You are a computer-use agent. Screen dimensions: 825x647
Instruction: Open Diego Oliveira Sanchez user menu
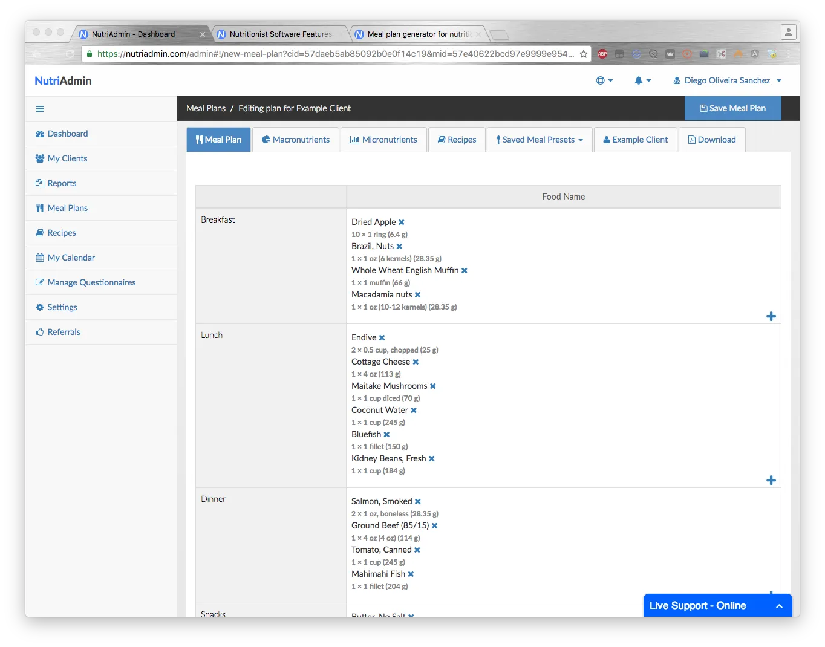coord(727,80)
